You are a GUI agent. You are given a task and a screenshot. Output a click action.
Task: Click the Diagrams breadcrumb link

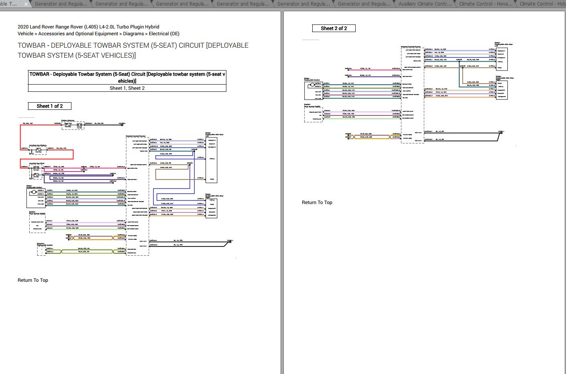[x=133, y=33]
